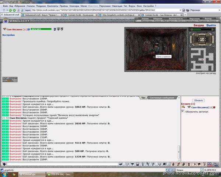Switch to the Combats Scrolls - Сын Ипсвича tab
221x177 pixels.
click(x=162, y=15)
